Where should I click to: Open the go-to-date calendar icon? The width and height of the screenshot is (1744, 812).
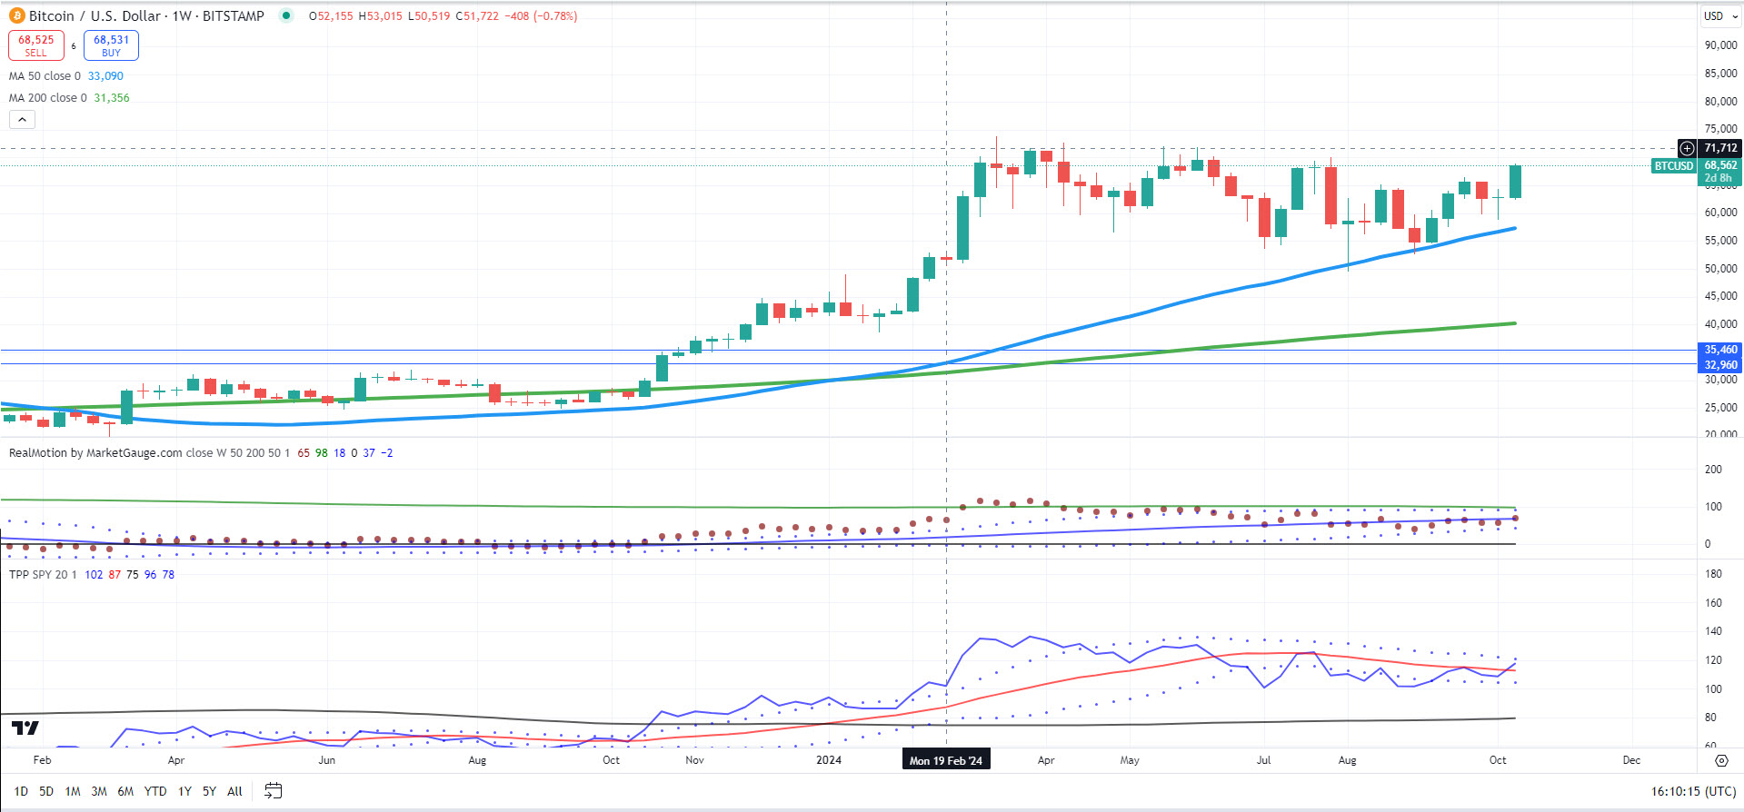coord(273,791)
